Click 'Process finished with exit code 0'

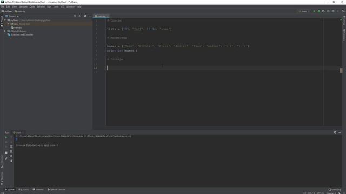37,145
